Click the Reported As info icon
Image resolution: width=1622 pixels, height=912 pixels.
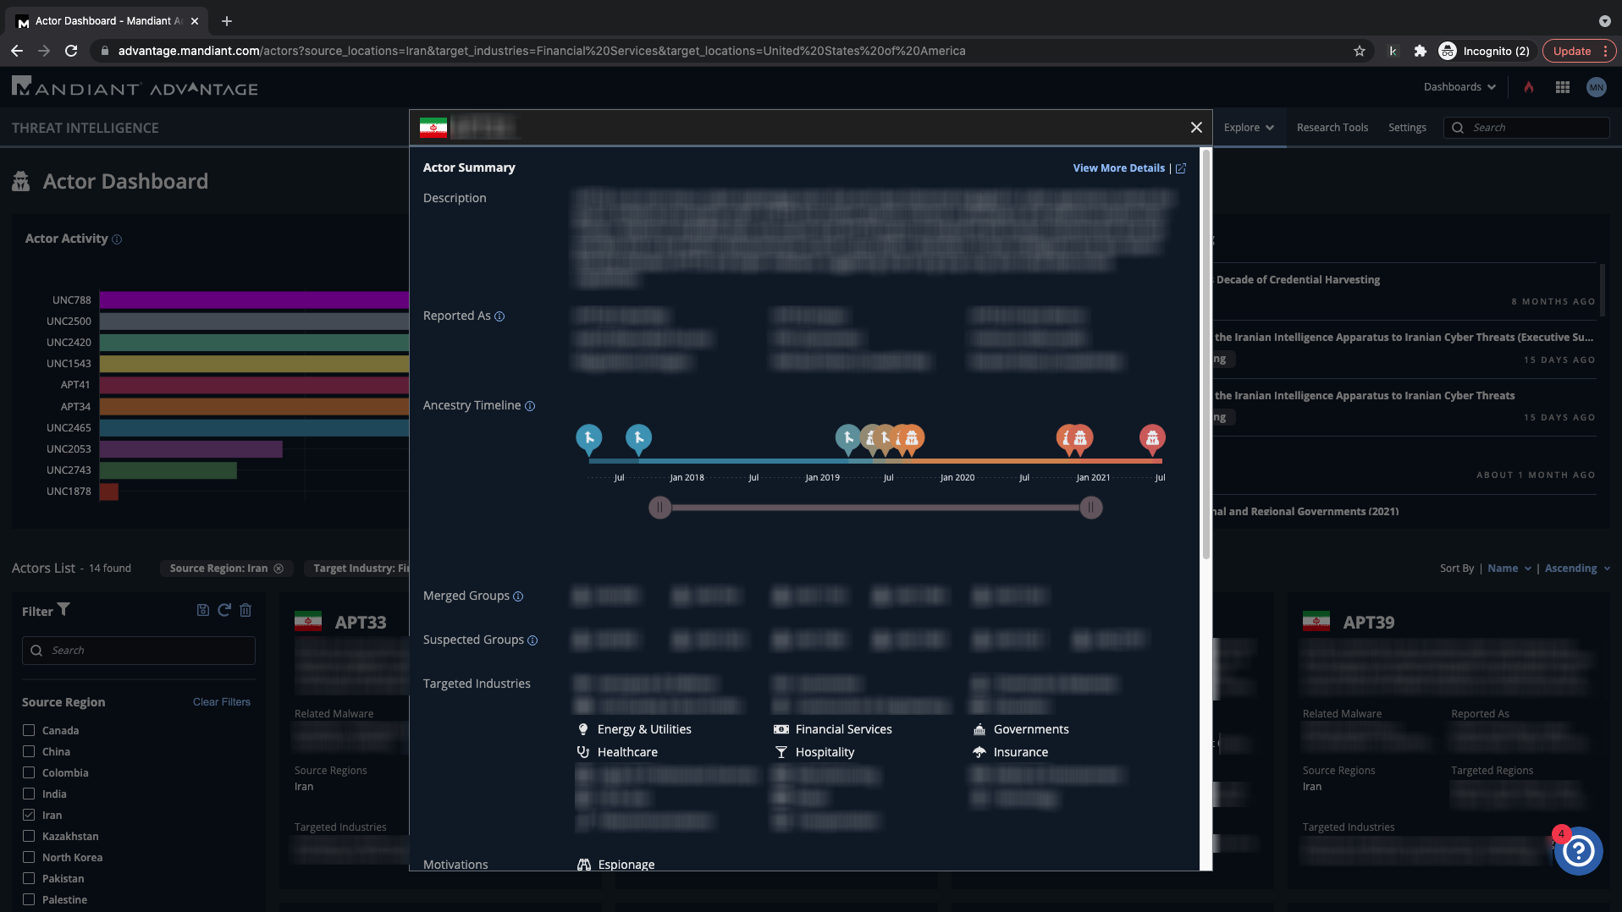tap(499, 316)
